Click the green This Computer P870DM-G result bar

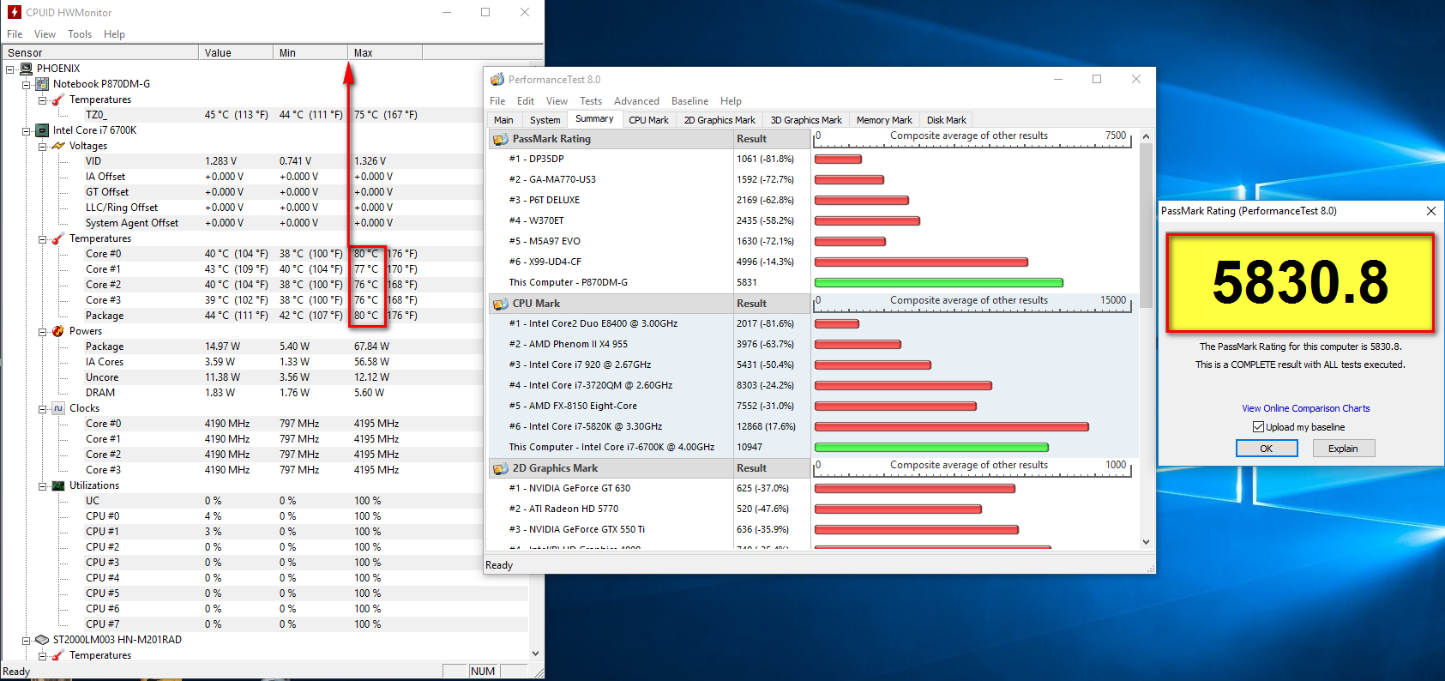[938, 282]
